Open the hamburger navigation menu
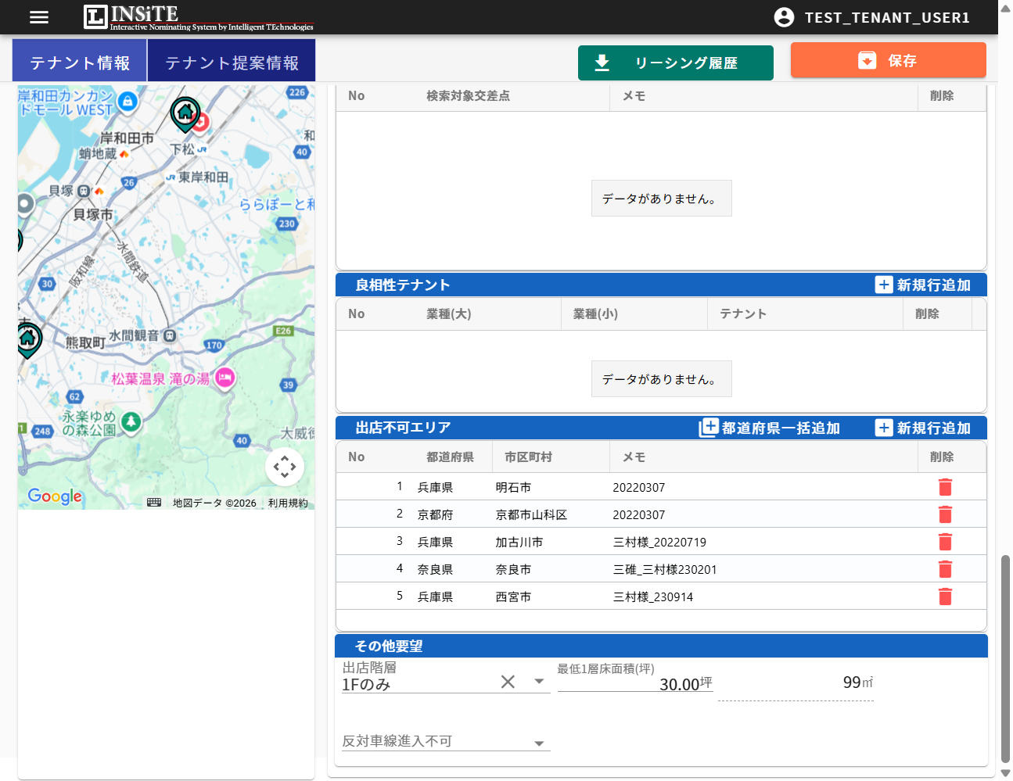Screen dimensions: 1013x781 pyautogui.click(x=38, y=17)
